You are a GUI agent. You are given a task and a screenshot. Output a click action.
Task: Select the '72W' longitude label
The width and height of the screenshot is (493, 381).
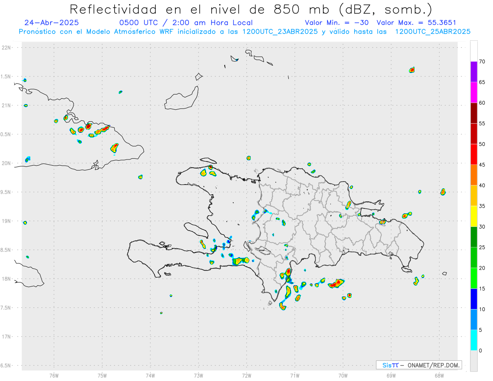(246, 375)
